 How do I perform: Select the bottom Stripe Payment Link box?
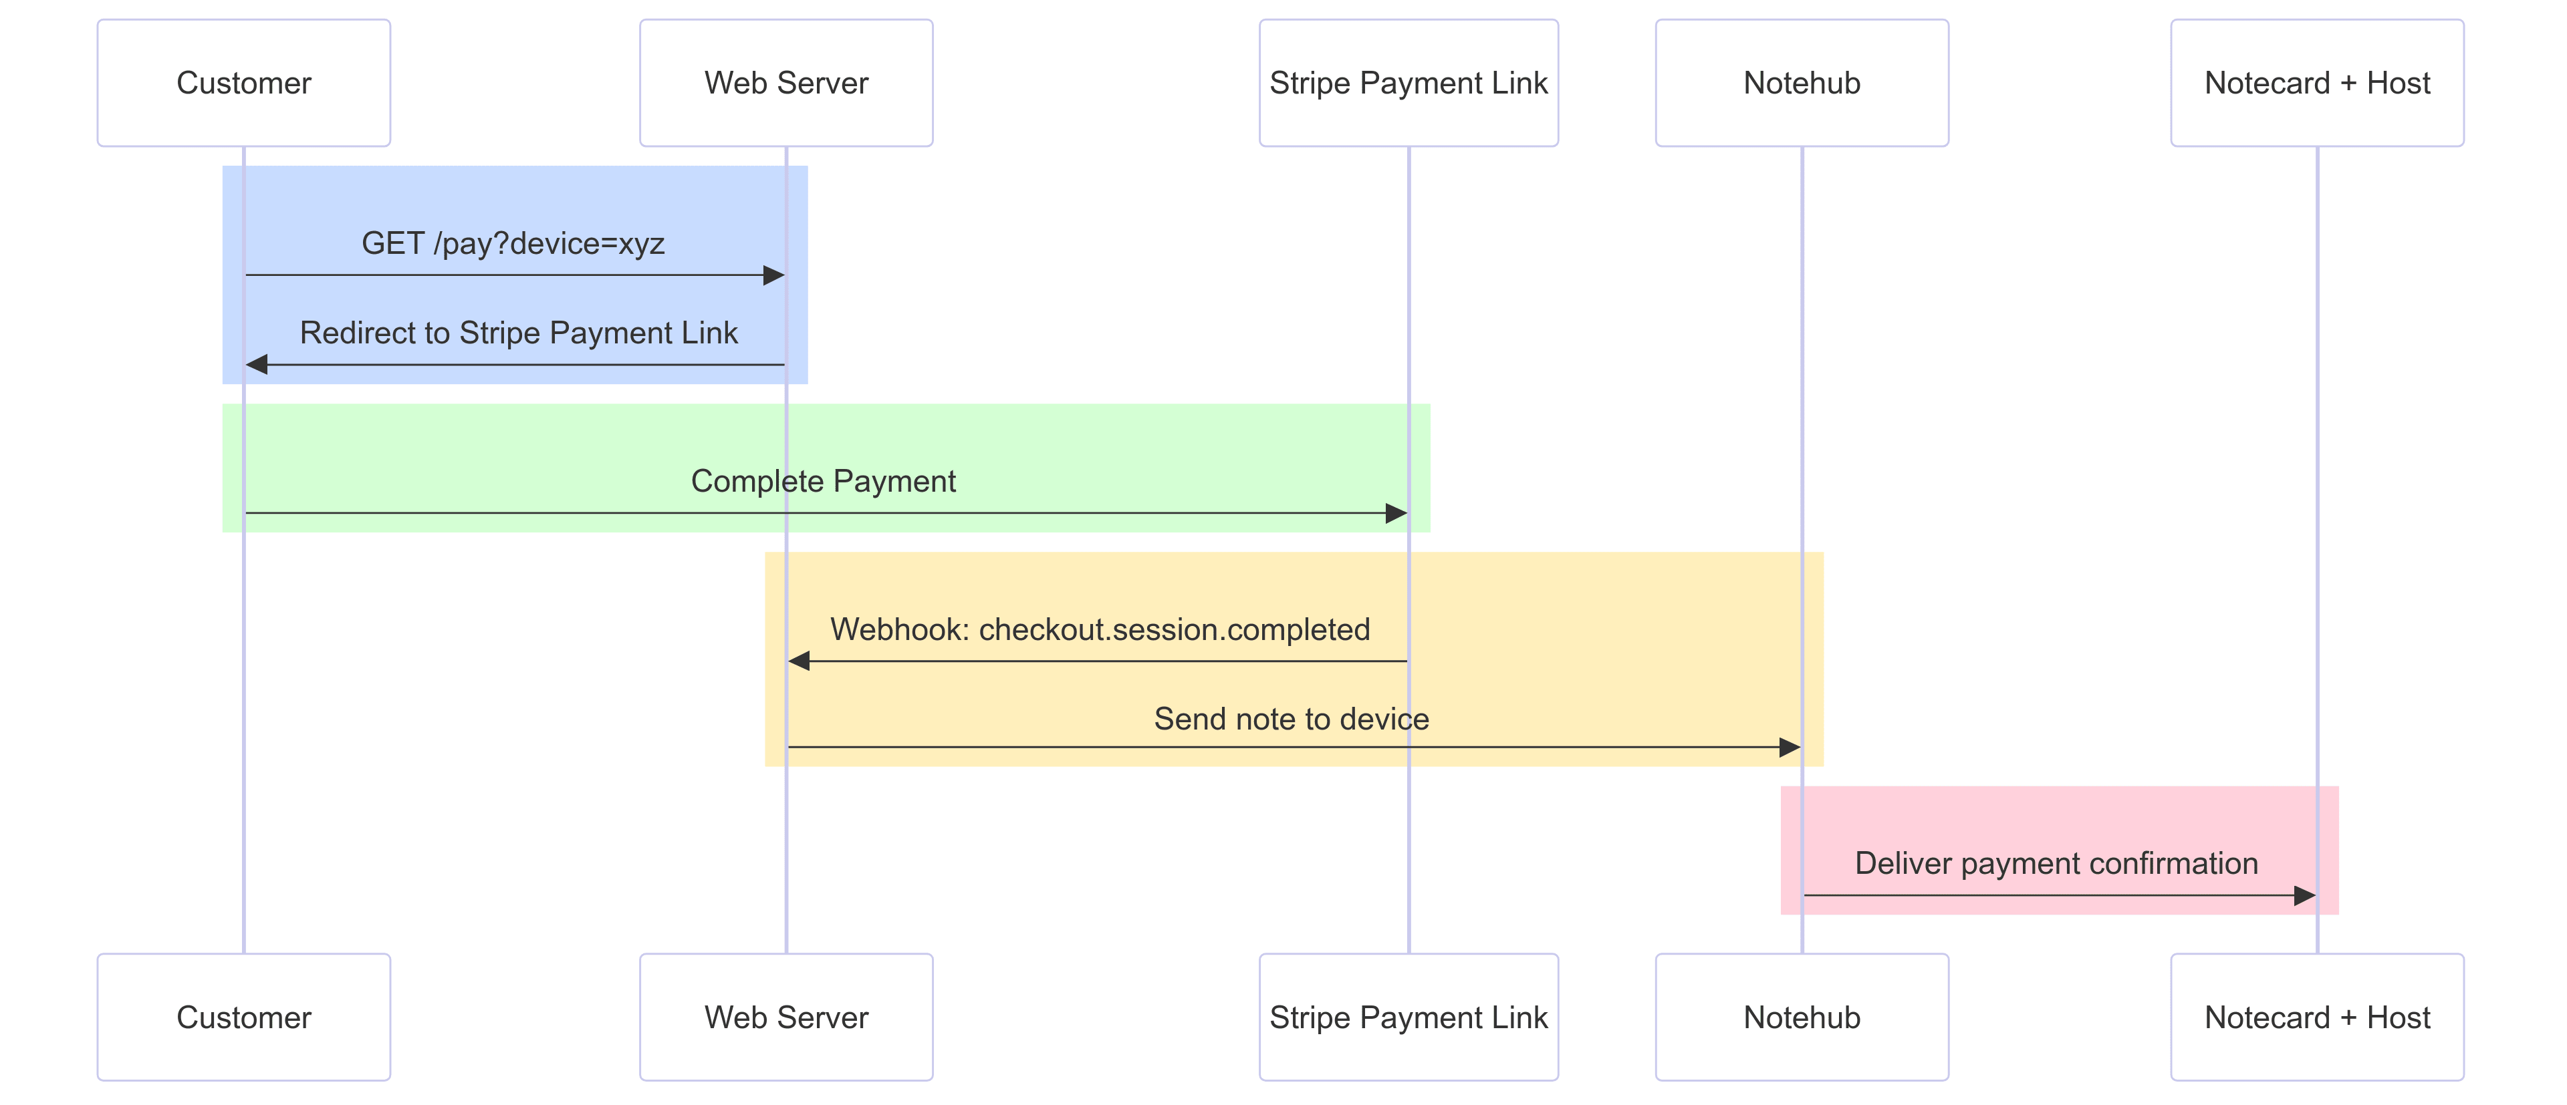pos(1408,1017)
